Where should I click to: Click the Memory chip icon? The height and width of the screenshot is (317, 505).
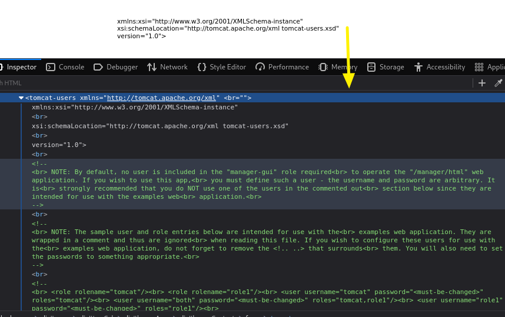pyautogui.click(x=323, y=67)
